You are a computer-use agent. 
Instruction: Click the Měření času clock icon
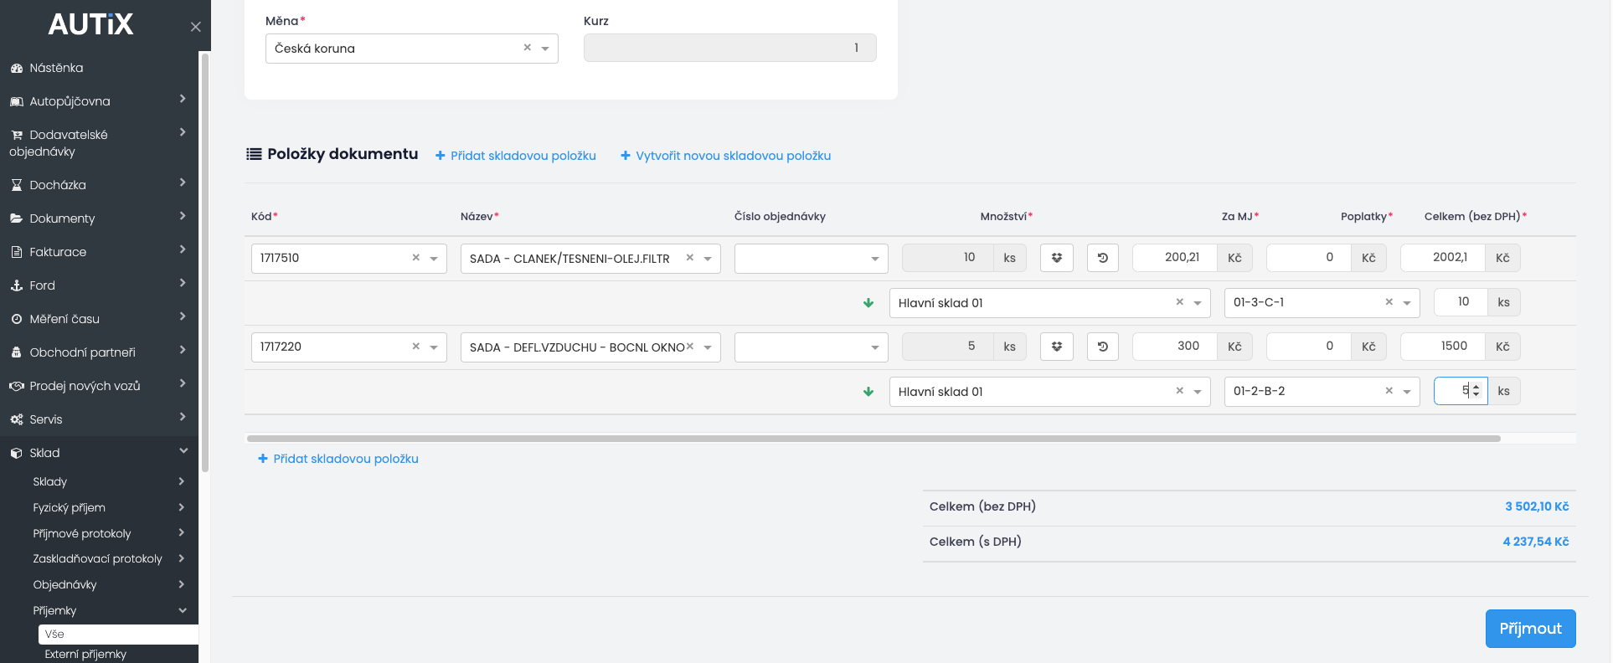16,319
